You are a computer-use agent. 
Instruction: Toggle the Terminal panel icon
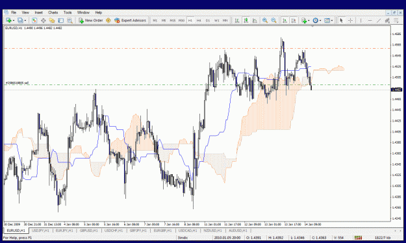point(61,20)
